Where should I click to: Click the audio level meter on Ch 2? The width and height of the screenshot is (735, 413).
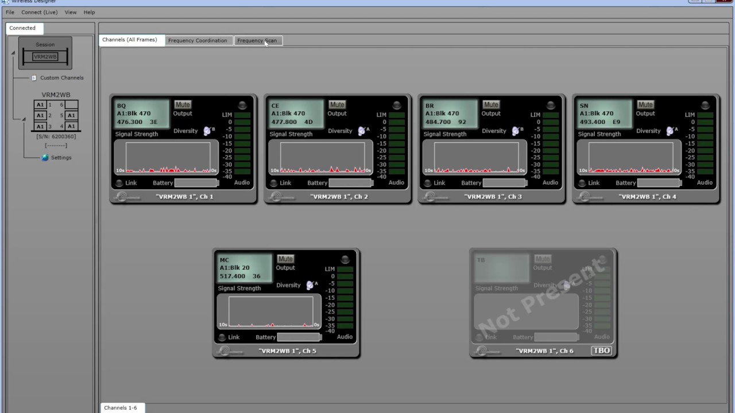point(397,143)
